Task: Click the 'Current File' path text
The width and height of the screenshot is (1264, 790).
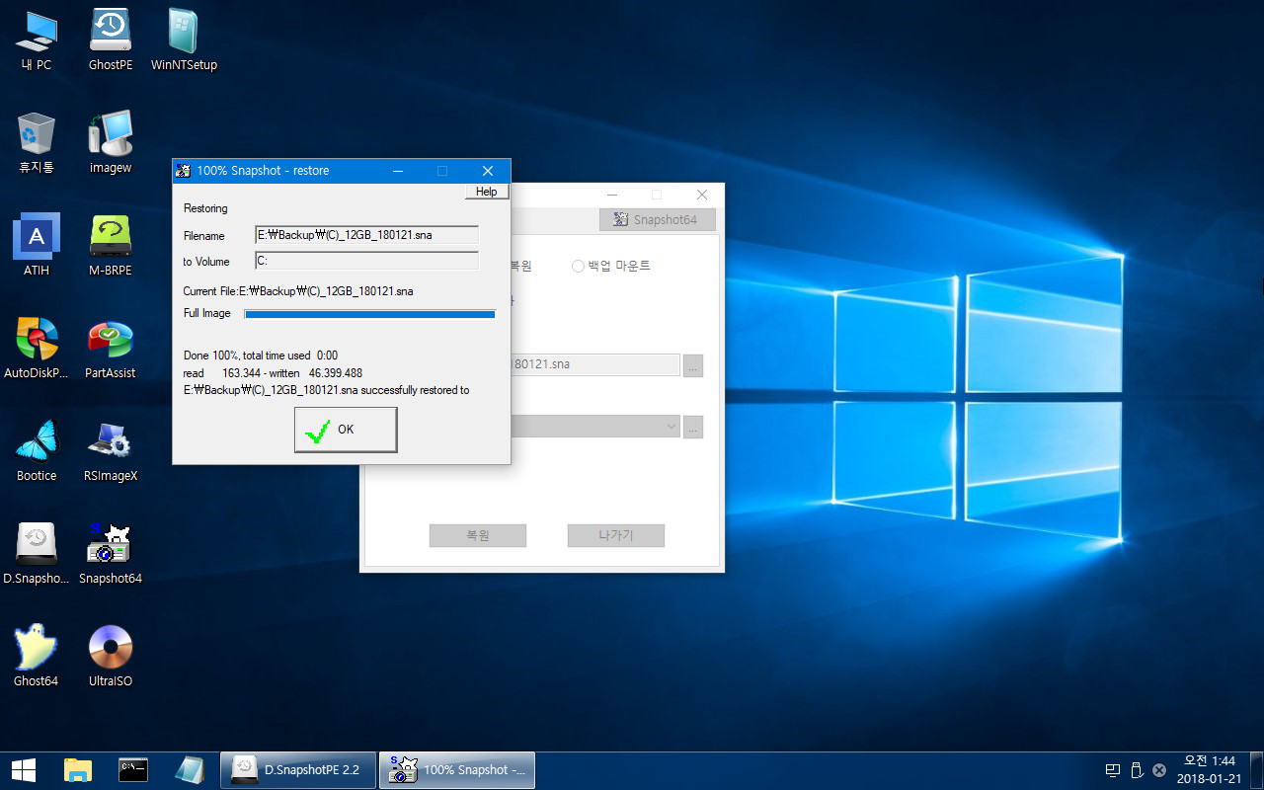Action: point(298,291)
